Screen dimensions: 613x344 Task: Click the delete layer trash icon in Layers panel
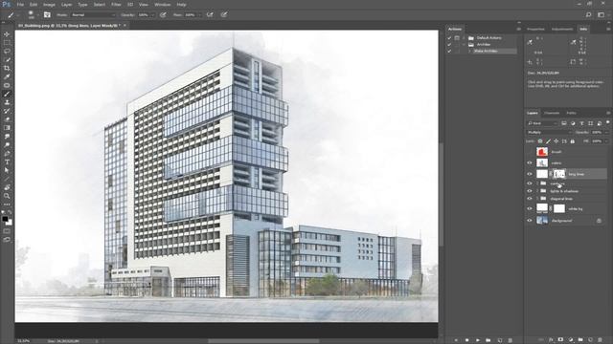coord(601,340)
